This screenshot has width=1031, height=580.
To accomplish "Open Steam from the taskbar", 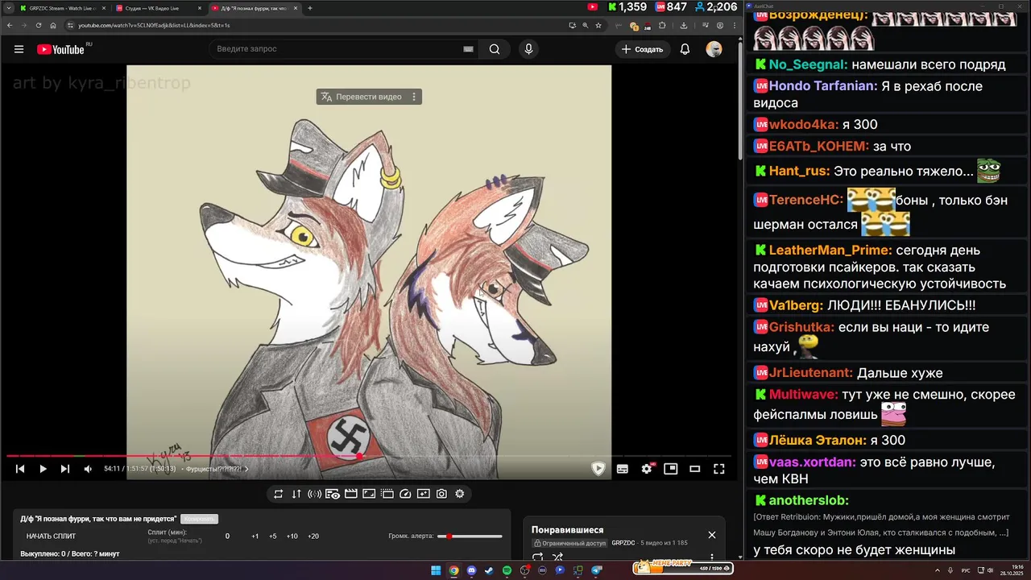I will (x=489, y=570).
